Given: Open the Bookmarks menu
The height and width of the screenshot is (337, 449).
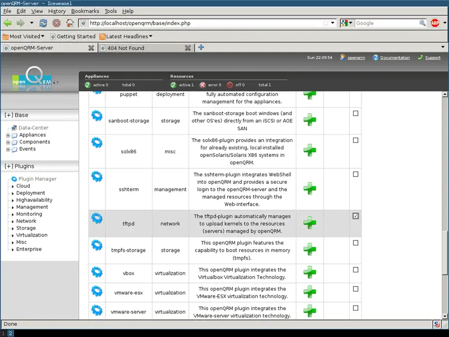Looking at the screenshot, I should click(x=85, y=11).
